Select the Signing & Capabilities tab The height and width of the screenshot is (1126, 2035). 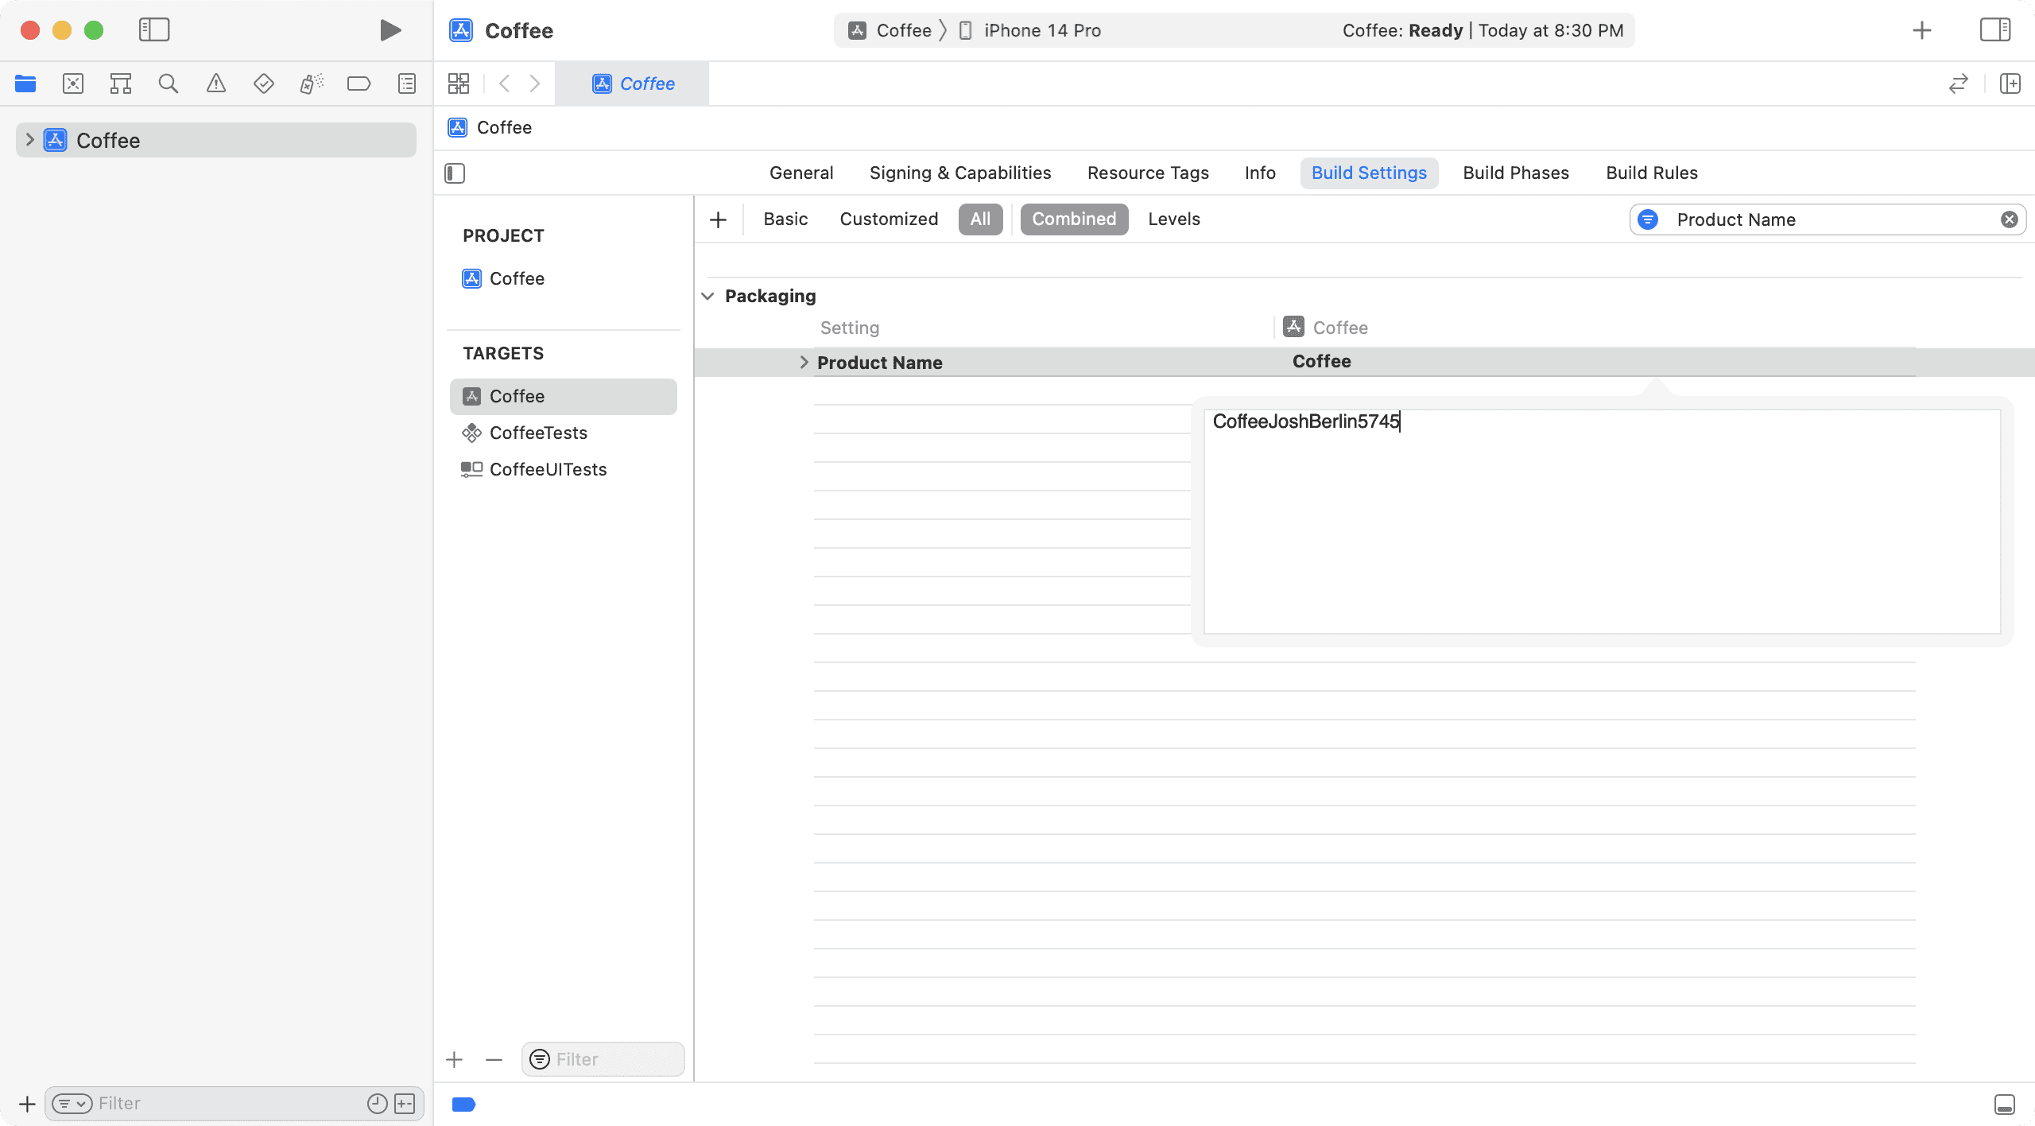[x=961, y=172]
